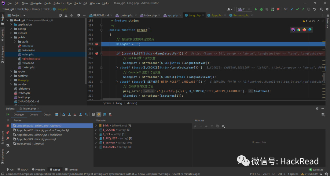Expand the config folder

tap(11, 29)
